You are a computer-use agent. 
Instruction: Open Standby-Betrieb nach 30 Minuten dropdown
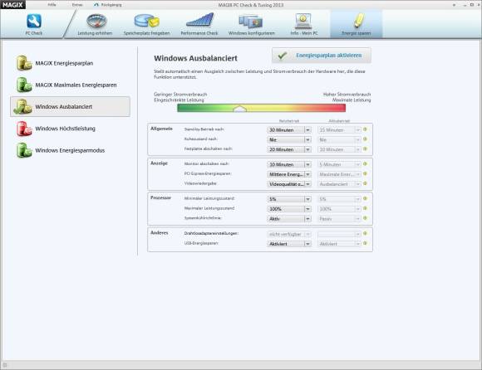[x=289, y=129]
